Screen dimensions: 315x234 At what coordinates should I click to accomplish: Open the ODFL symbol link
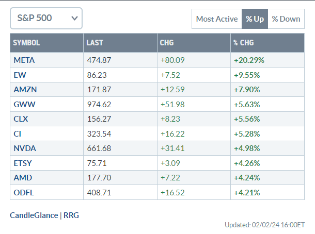(23, 193)
